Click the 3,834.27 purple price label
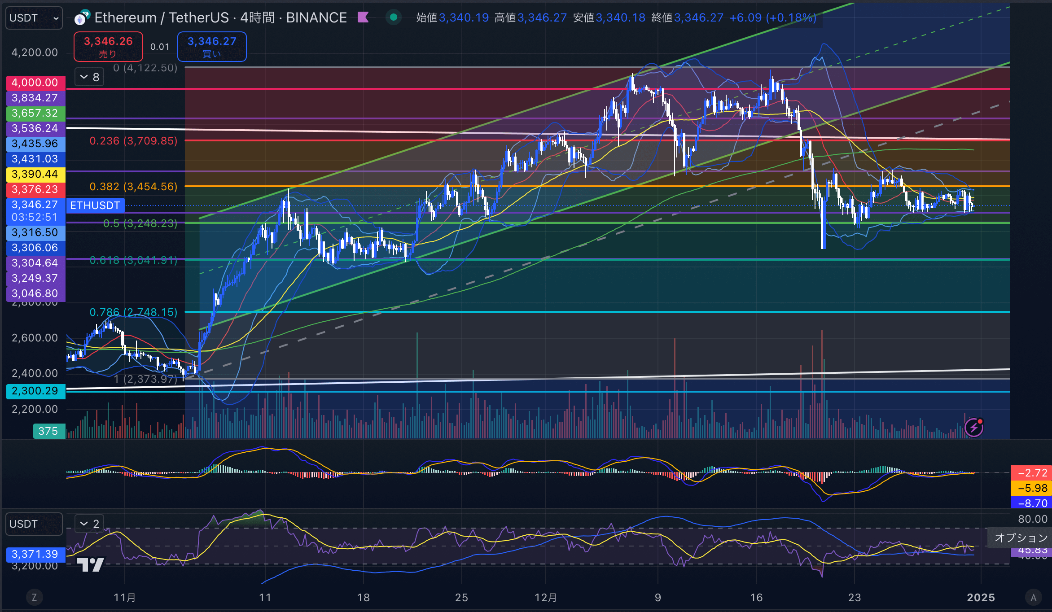Image resolution: width=1052 pixels, height=612 pixels. point(35,98)
